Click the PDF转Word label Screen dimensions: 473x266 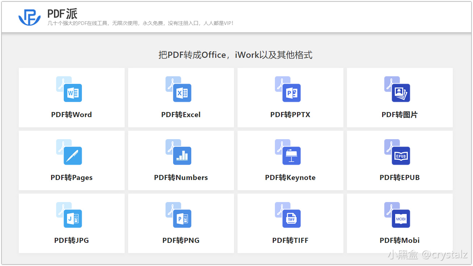pyautogui.click(x=71, y=115)
